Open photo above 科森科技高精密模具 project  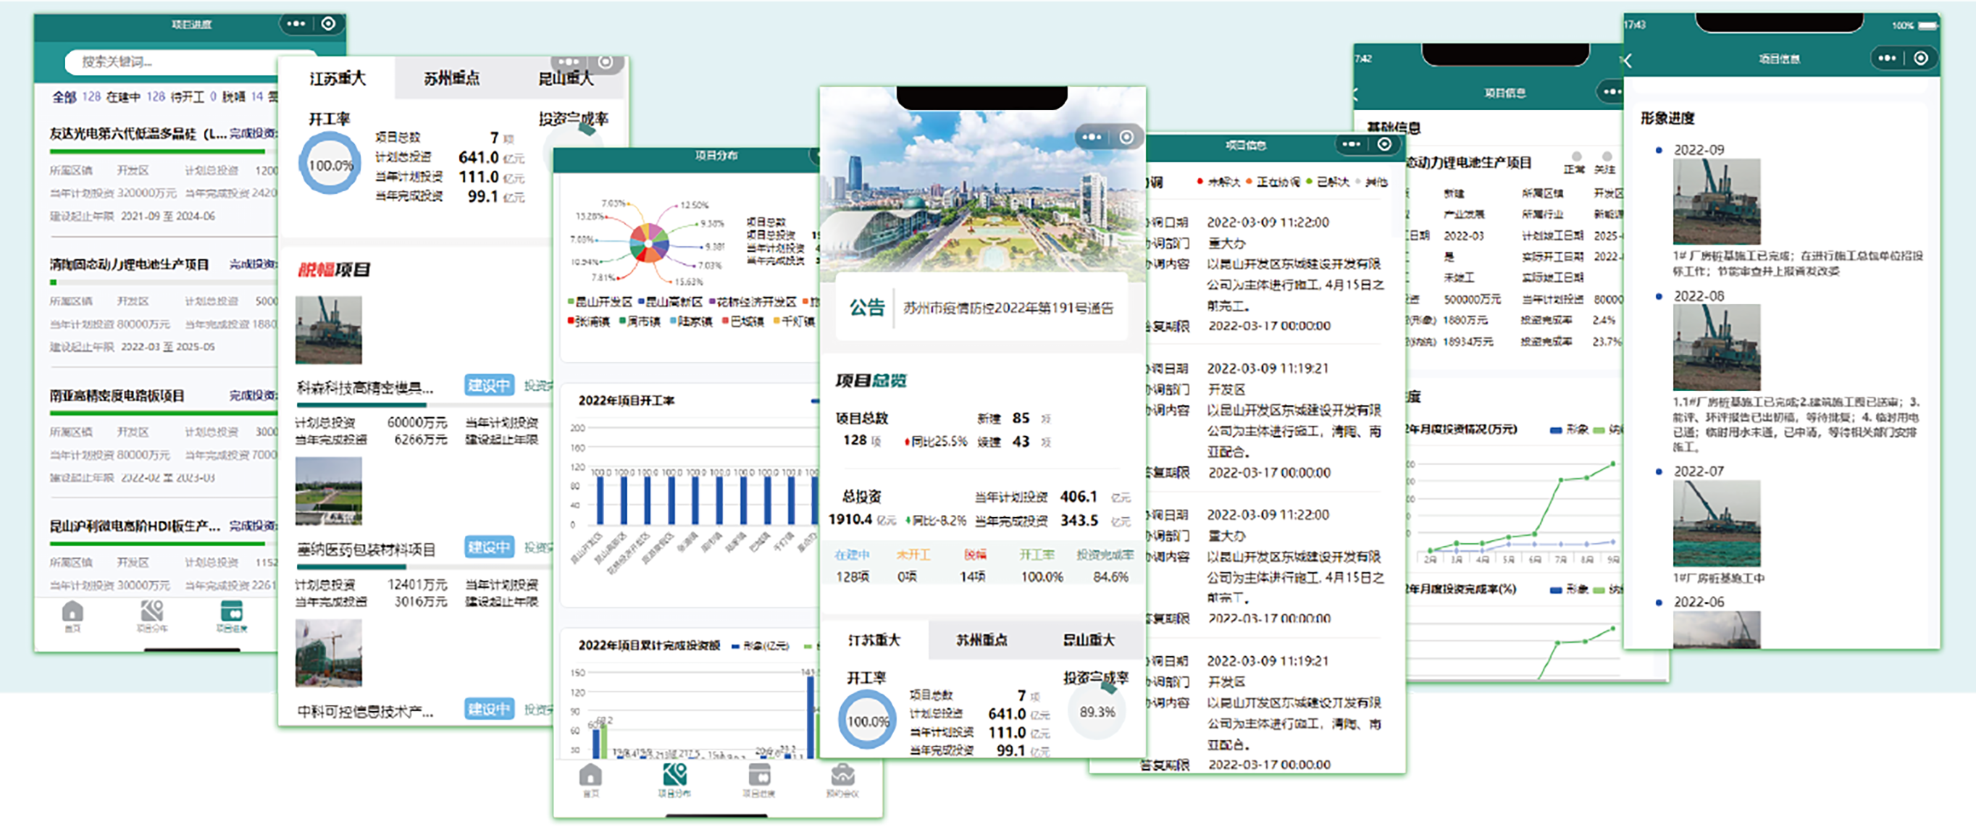[328, 331]
